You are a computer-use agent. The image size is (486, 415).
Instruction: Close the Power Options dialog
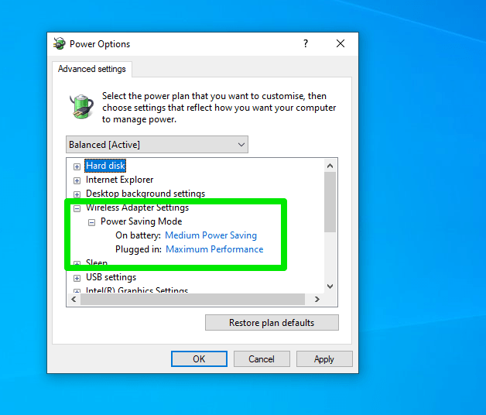pos(341,43)
